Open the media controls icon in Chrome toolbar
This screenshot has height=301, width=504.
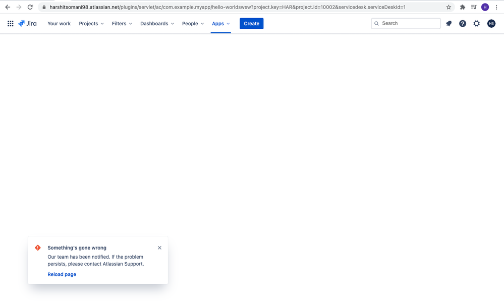473,7
